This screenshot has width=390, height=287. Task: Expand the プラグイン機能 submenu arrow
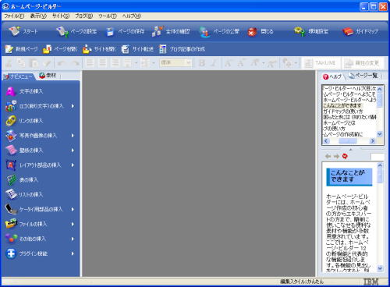(x=73, y=253)
